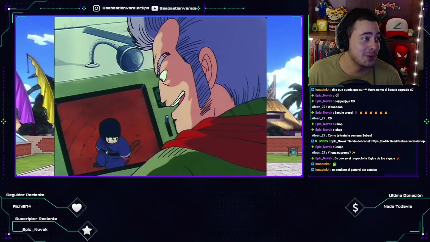Click the anime video frame
This screenshot has height=242, width=430.
coord(161,96)
